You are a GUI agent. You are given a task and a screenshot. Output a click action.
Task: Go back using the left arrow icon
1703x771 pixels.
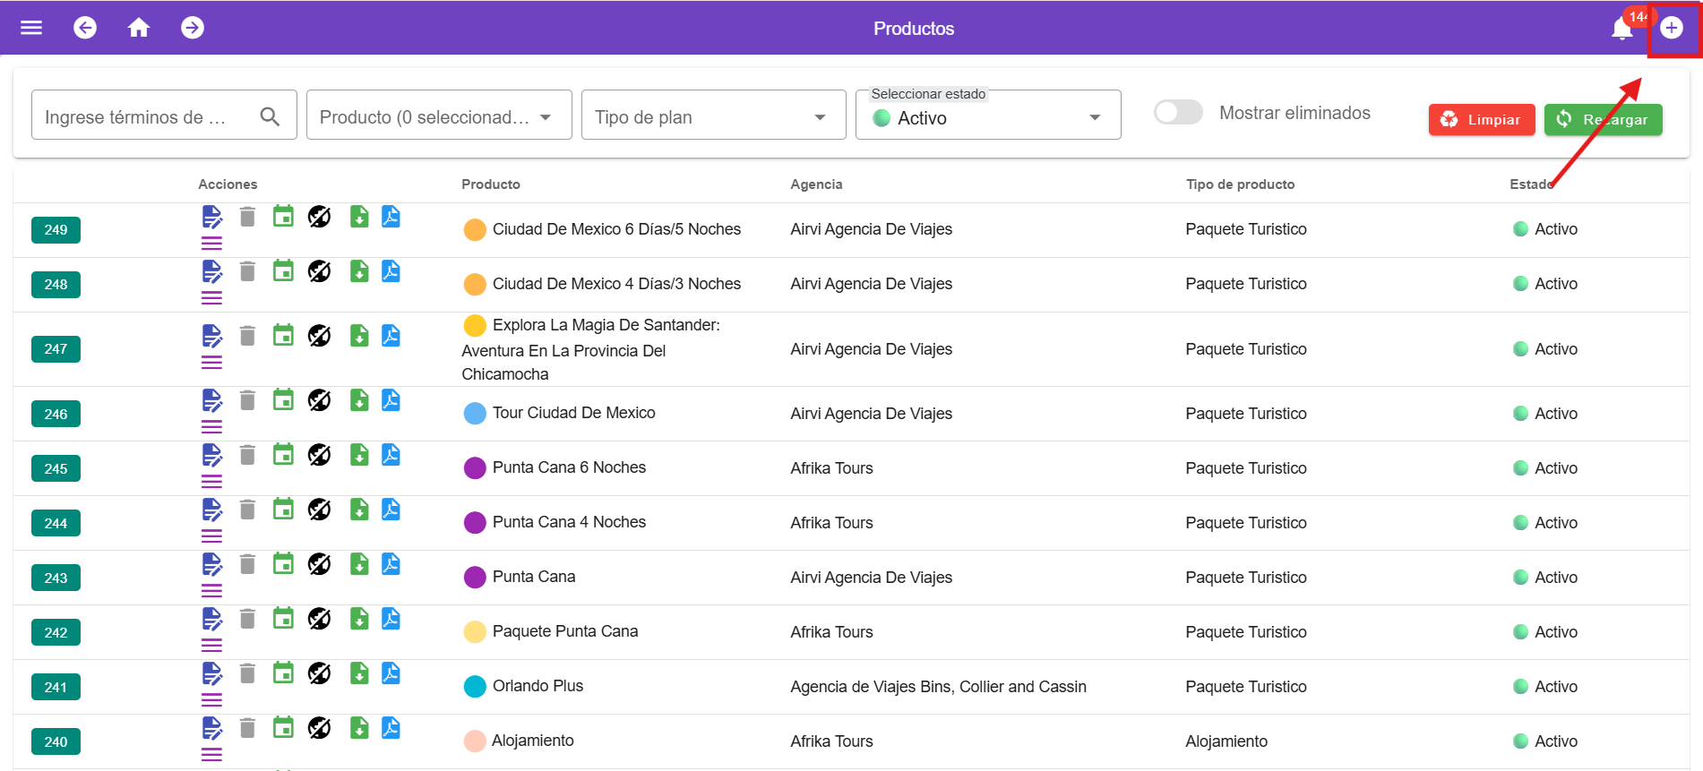coord(85,28)
